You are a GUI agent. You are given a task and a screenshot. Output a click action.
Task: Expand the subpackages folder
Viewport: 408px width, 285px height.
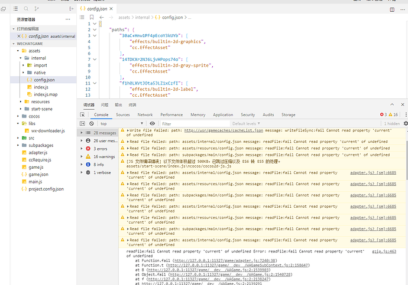pyautogui.click(x=40, y=145)
